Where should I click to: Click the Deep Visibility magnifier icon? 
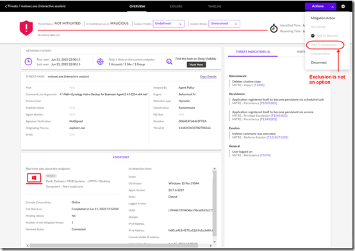[169, 61]
